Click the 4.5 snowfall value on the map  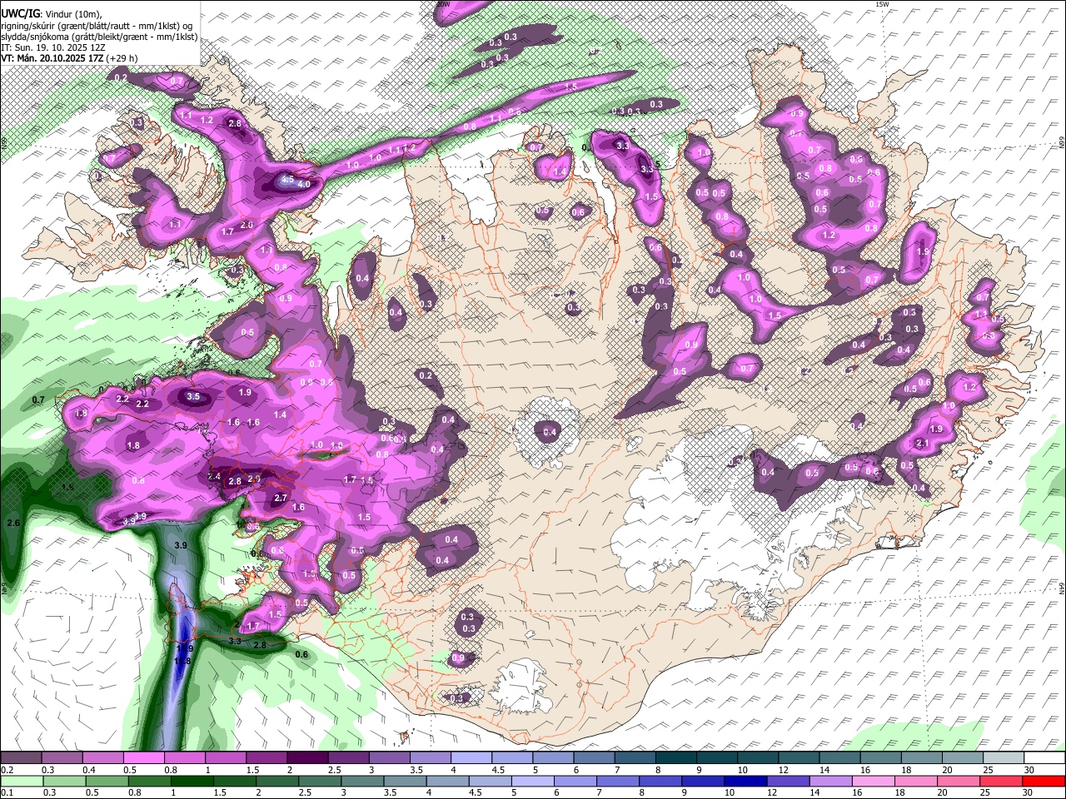[x=287, y=178]
